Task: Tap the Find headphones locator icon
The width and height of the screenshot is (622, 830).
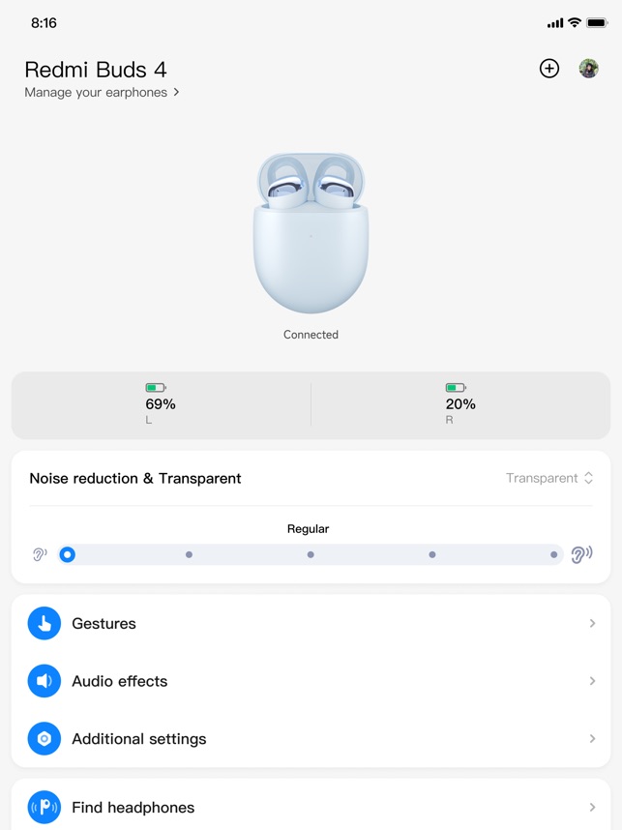Action: point(44,807)
